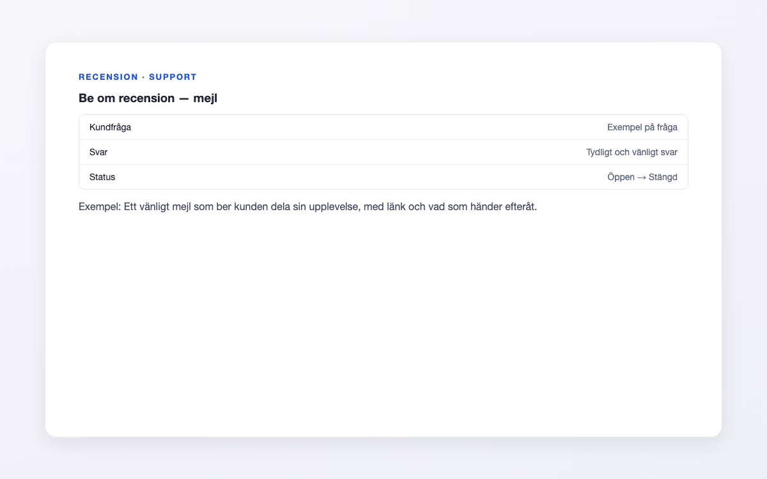
Task: Click the 'Exempel på fråga' value
Action: (x=642, y=127)
